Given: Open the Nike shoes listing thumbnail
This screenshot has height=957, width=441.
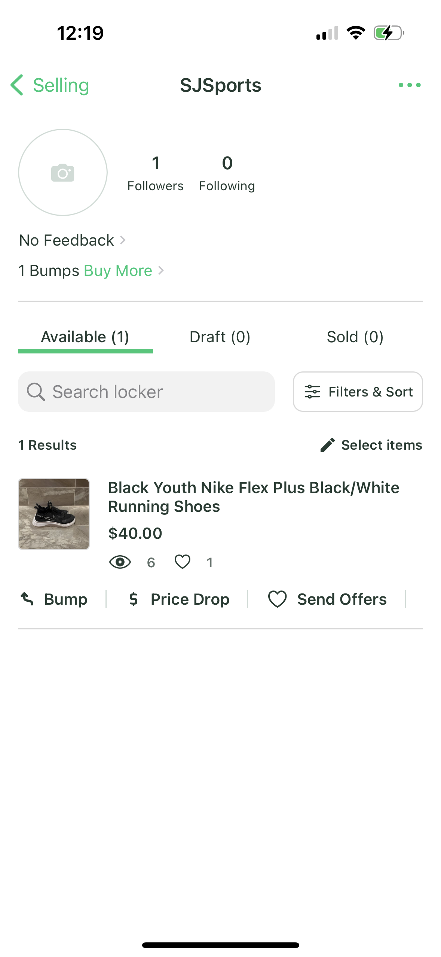Looking at the screenshot, I should coord(54,514).
